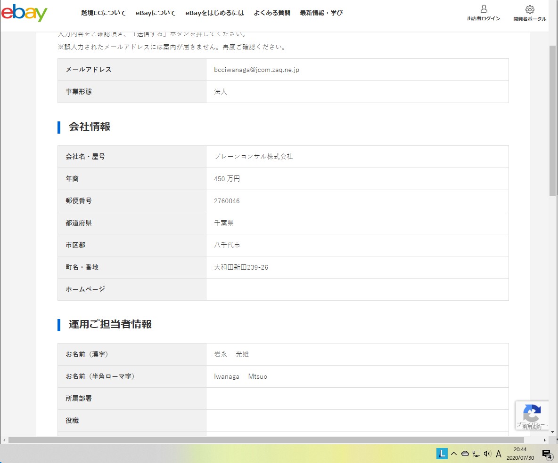This screenshot has width=558, height=463.
Task: Click the メールアドレス row label
Action: (x=89, y=70)
